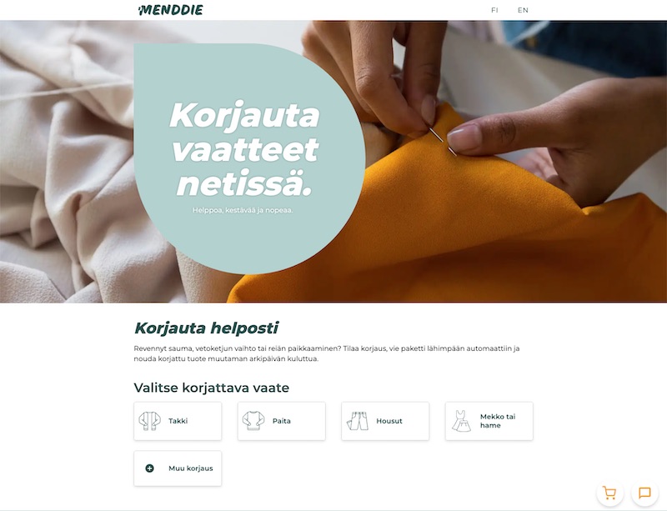
Task: Click the Valitse korjattava vaate heading
Action: point(212,388)
